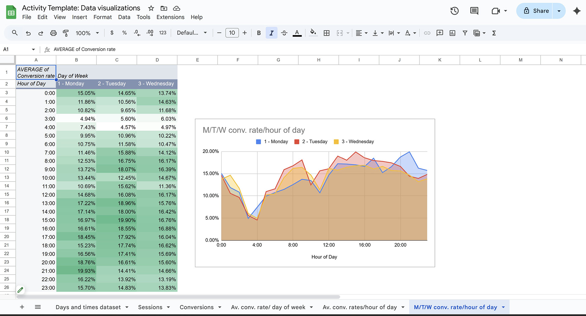Select the Paint format roller icon
The height and width of the screenshot is (316, 586).
coord(66,33)
